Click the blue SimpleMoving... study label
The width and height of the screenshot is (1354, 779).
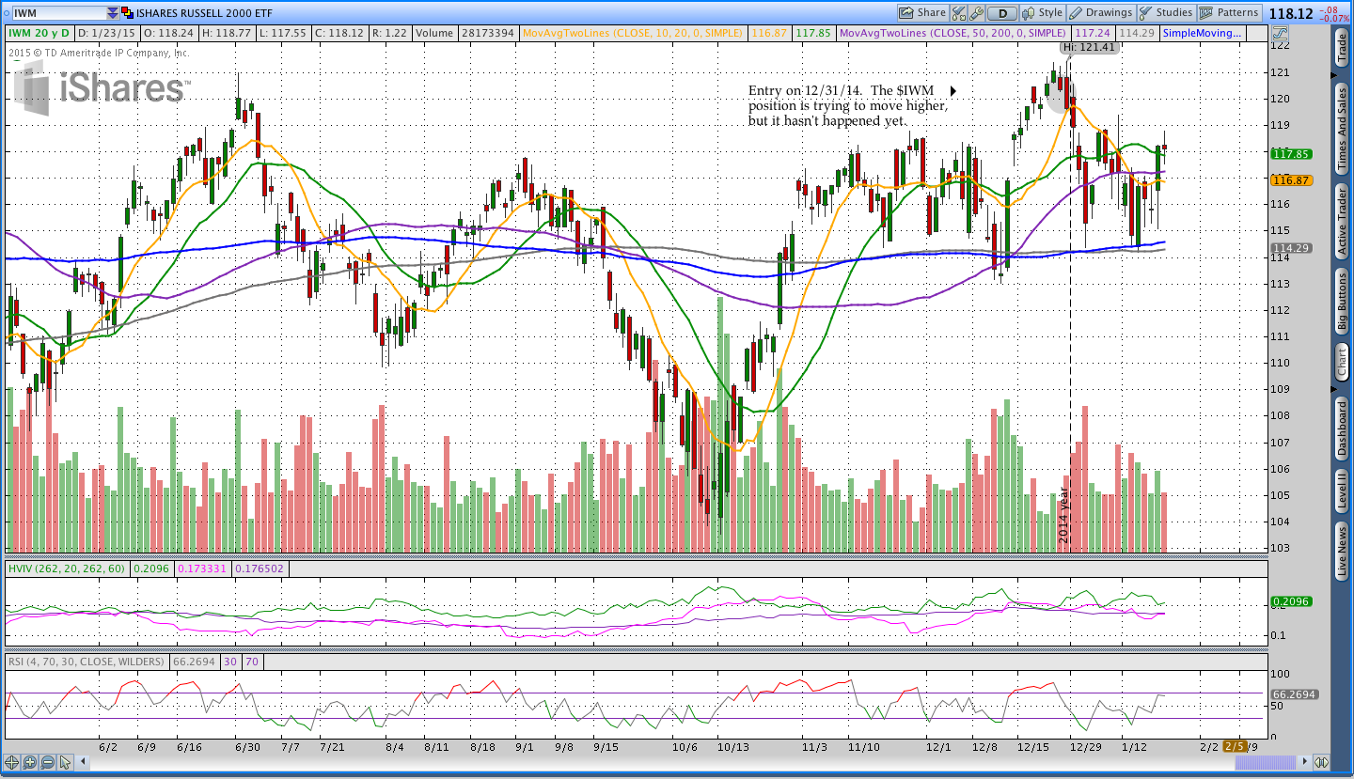click(x=1203, y=33)
